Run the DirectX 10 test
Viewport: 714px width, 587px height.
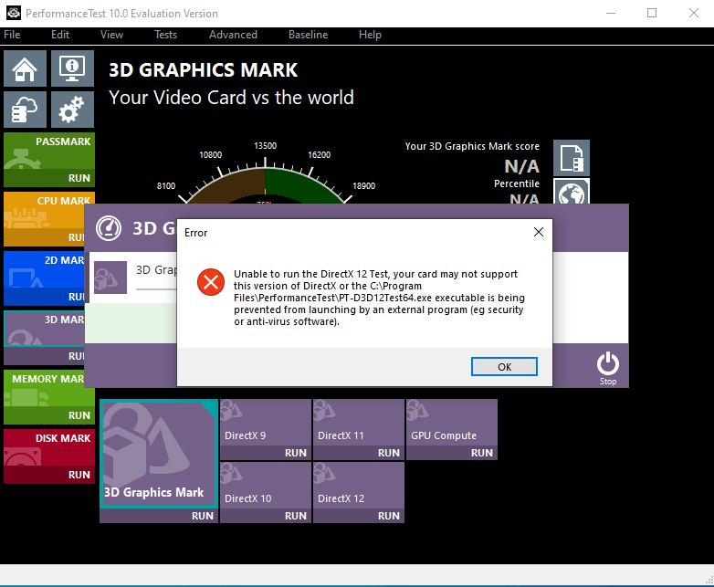[x=296, y=516]
